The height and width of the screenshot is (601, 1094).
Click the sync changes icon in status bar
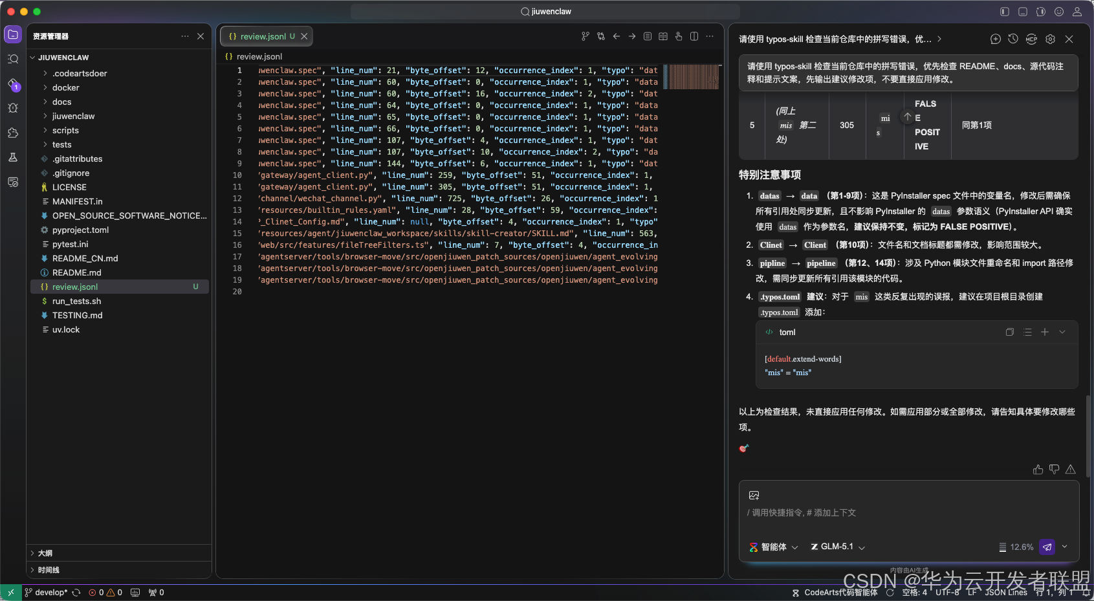pyautogui.click(x=76, y=593)
